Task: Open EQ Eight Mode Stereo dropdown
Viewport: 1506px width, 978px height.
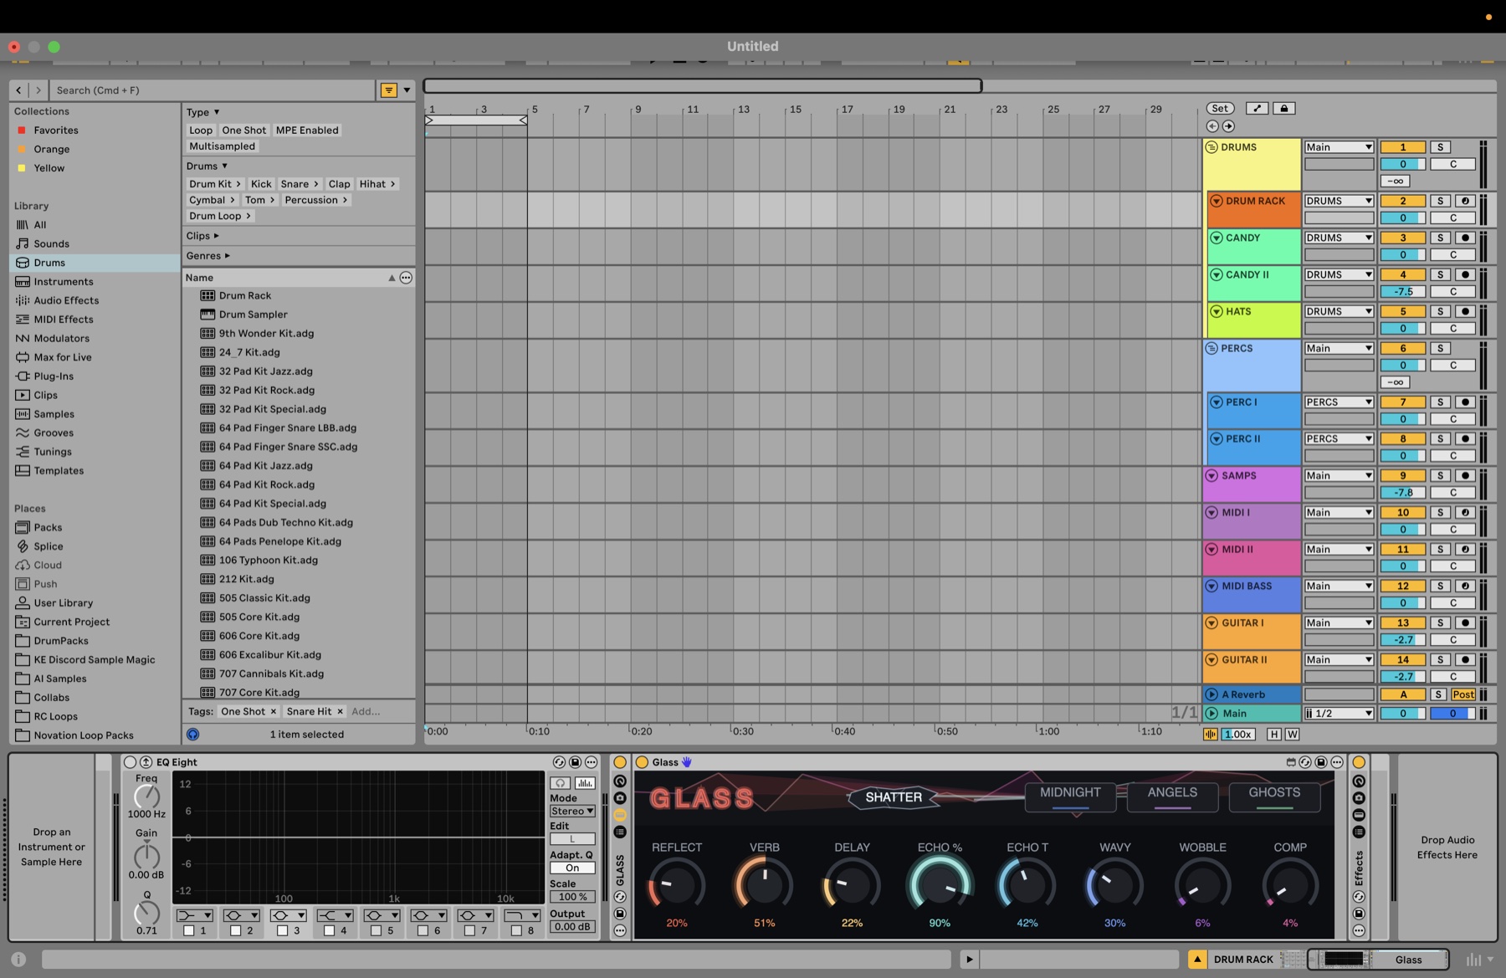Action: point(572,812)
